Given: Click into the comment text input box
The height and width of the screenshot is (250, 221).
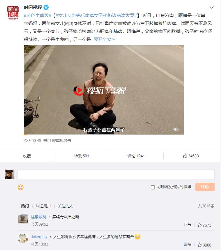Looking at the screenshot, I should point(116,175).
